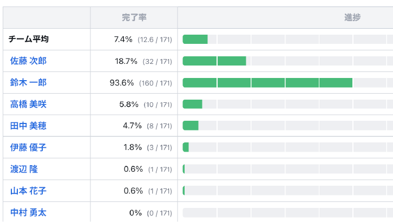The width and height of the screenshot is (393, 222).
Task: Select the 田中 美穂 name link
Action: (28, 126)
